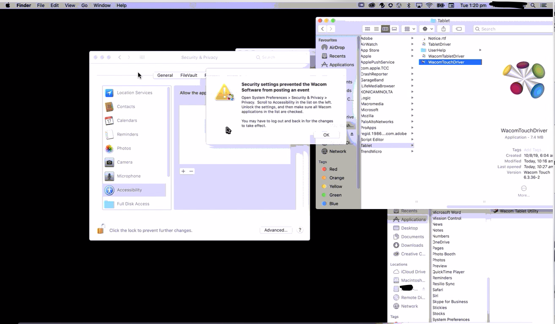The width and height of the screenshot is (555, 324).
Task: Open the Finder menu
Action: click(x=24, y=5)
